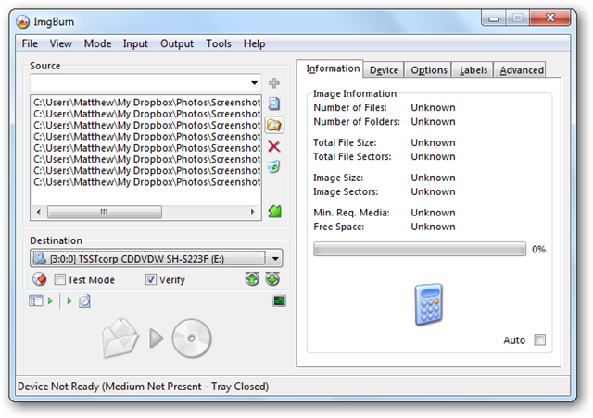Click the add source plus icon
The width and height of the screenshot is (593, 418).
point(274,82)
